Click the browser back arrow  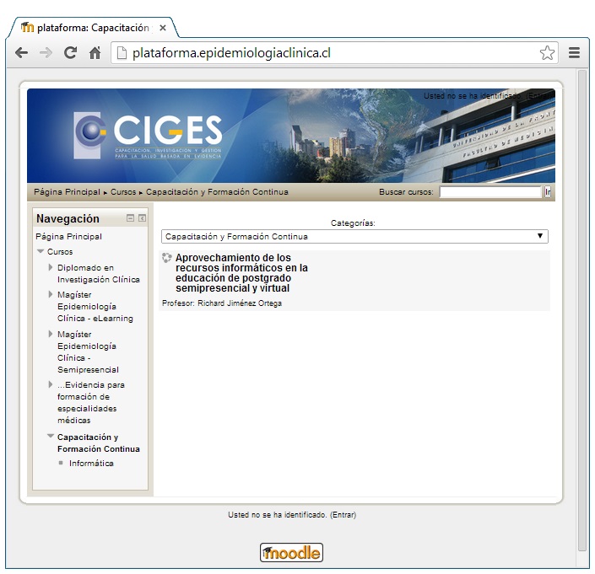pyautogui.click(x=22, y=52)
